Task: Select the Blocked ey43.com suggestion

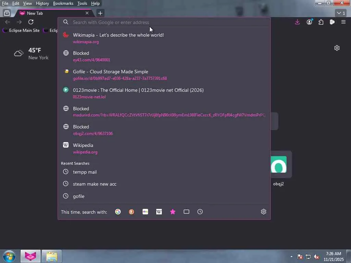Action: click(164, 56)
